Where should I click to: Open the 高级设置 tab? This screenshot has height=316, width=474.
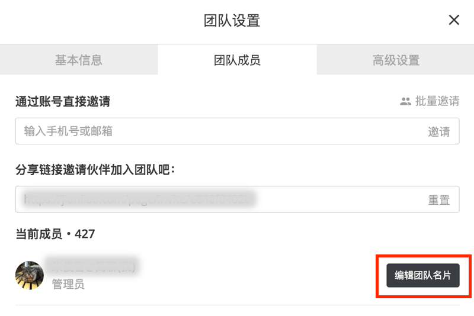396,60
